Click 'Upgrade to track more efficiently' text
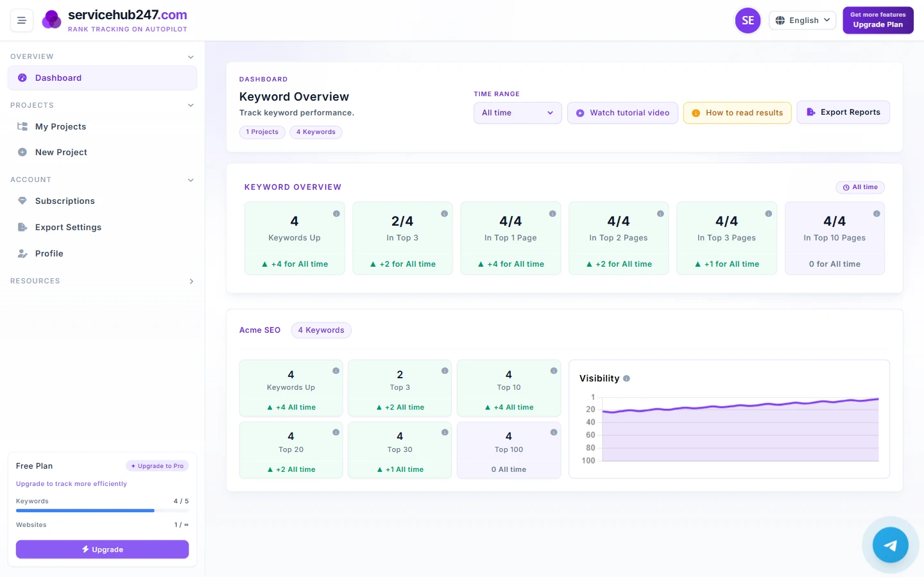 pyautogui.click(x=71, y=484)
